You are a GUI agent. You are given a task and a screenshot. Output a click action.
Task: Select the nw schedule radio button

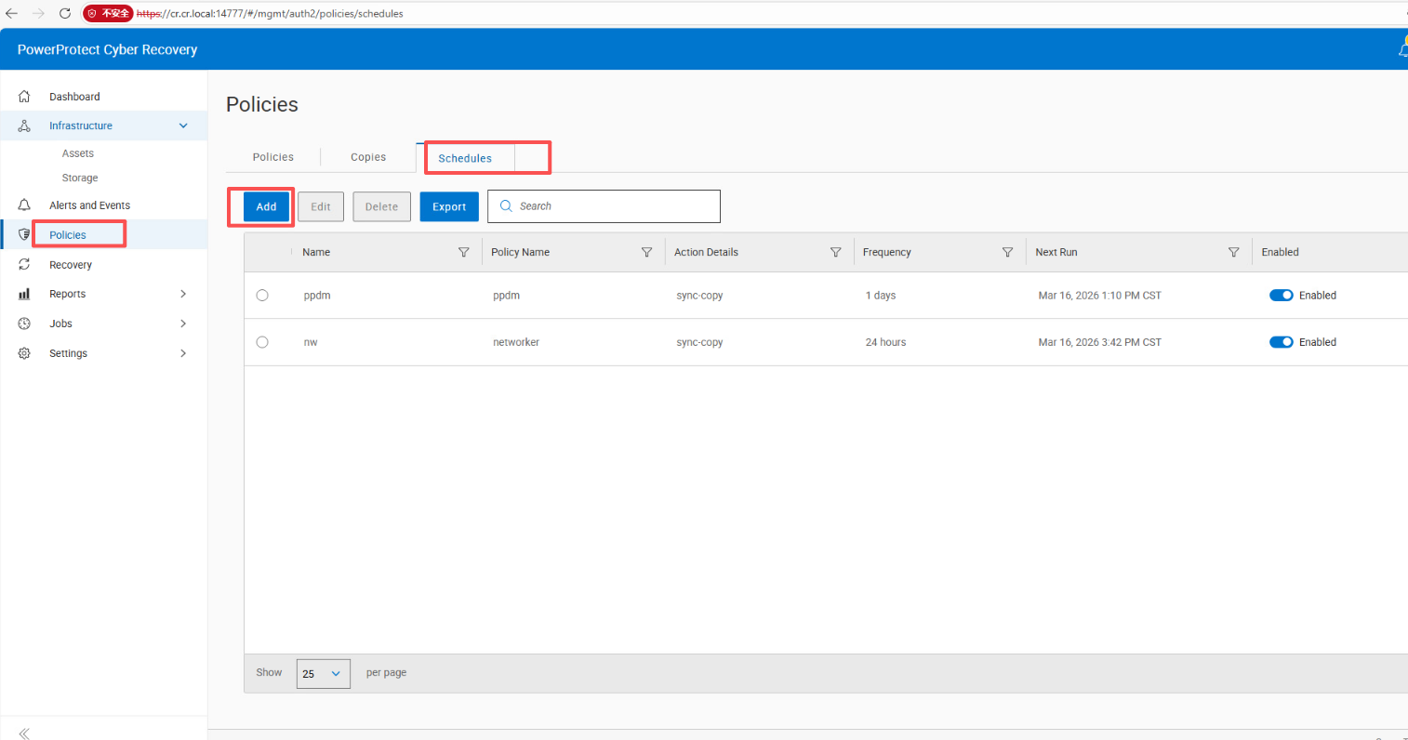tap(262, 342)
